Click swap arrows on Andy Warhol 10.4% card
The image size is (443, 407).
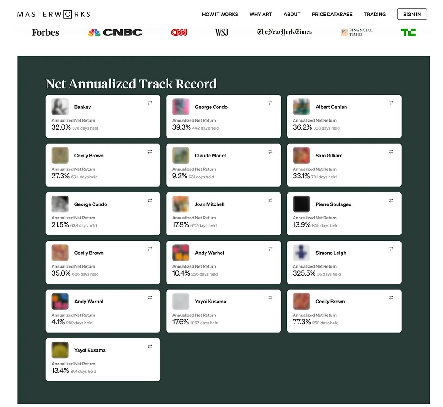(270, 249)
